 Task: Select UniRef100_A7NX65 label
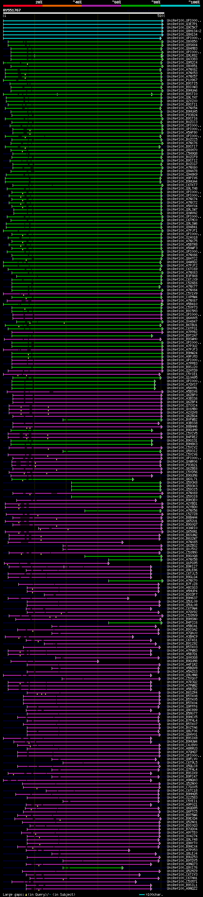[182, 542]
